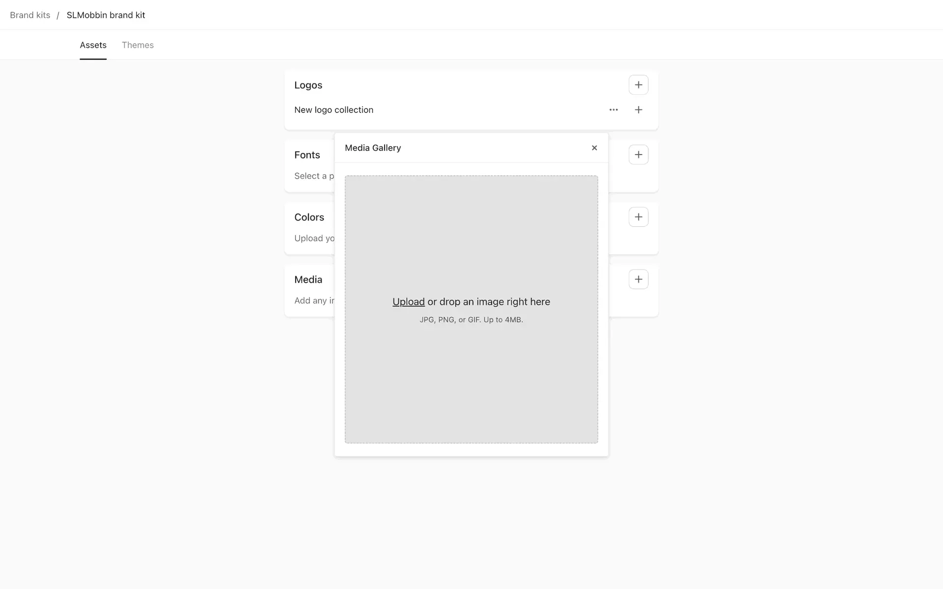Click the Media Gallery dialog title

(373, 148)
